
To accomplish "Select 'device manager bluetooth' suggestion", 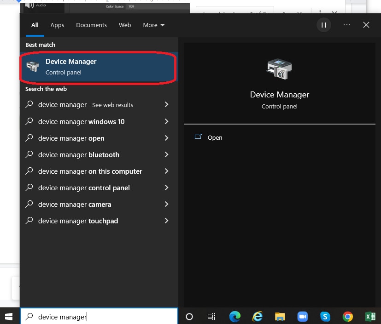I will click(99, 154).
